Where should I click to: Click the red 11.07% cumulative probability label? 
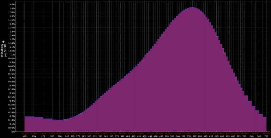[104, 134]
